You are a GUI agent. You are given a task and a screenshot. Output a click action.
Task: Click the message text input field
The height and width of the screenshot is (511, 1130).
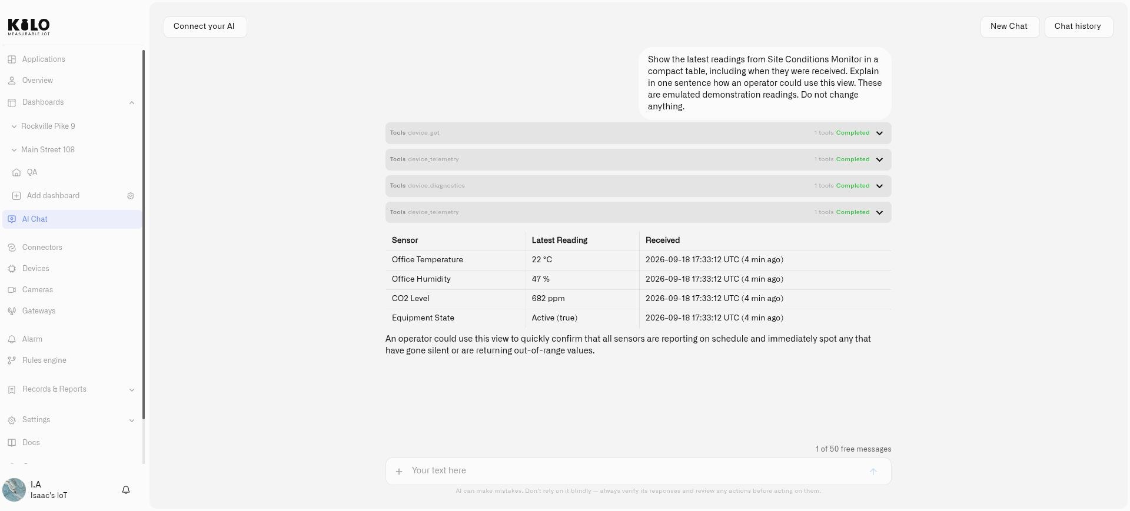639,471
